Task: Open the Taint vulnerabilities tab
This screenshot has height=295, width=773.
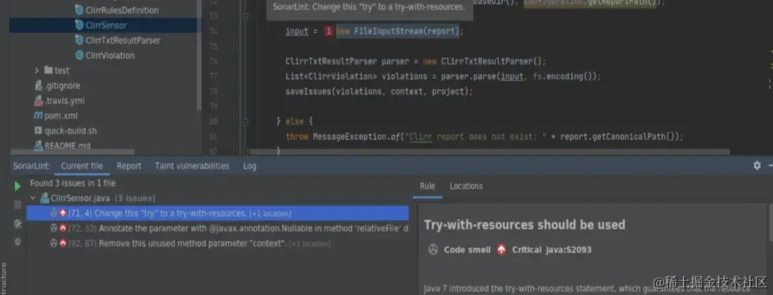Action: point(193,166)
